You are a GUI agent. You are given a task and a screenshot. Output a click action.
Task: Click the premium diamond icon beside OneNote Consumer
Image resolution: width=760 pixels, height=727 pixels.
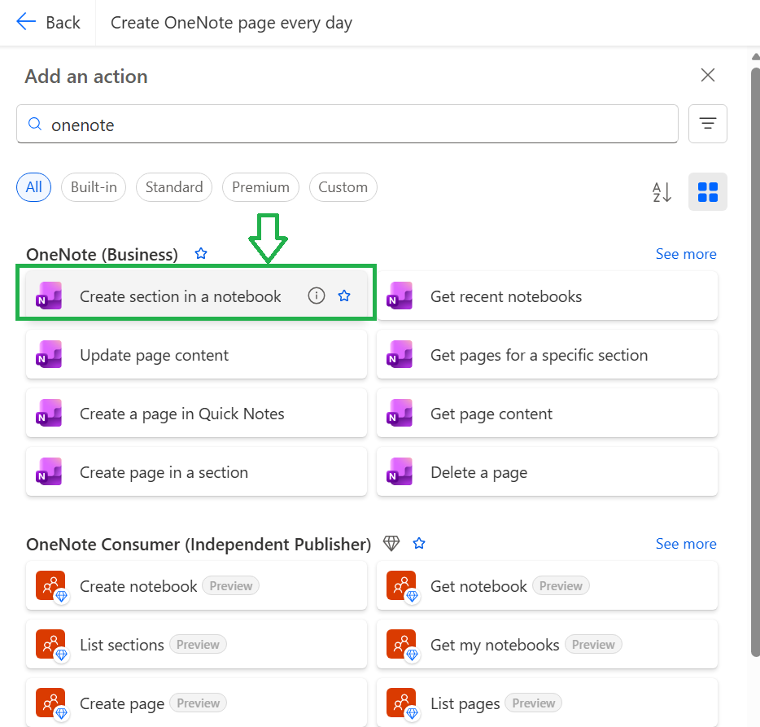[x=391, y=543]
